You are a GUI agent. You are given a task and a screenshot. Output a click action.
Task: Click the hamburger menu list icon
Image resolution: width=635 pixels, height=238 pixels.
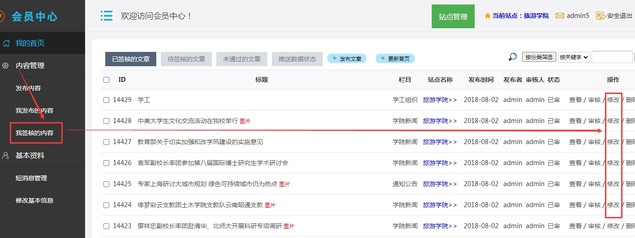click(106, 16)
